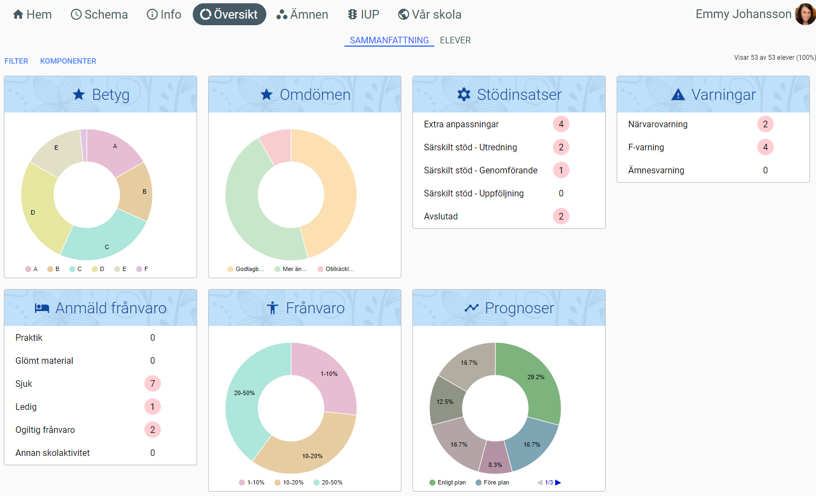Click the Varningar warning triangle icon
Viewport: 816px width, 496px height.
click(678, 95)
